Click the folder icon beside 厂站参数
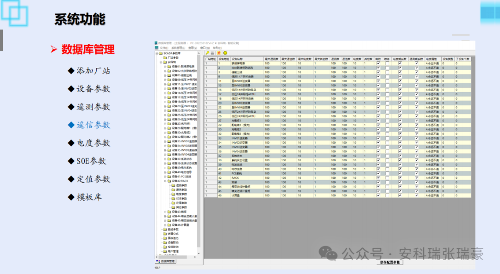Screen dimensions: 500x274 pyautogui.click(x=165, y=58)
